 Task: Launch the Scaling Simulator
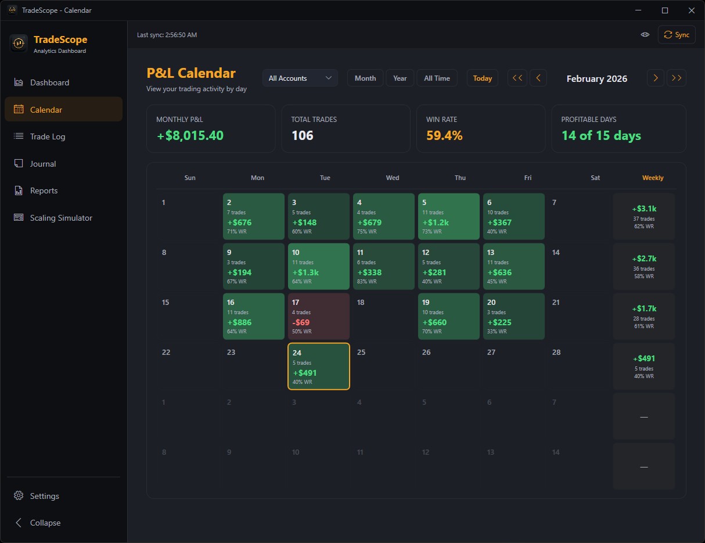click(x=19, y=218)
